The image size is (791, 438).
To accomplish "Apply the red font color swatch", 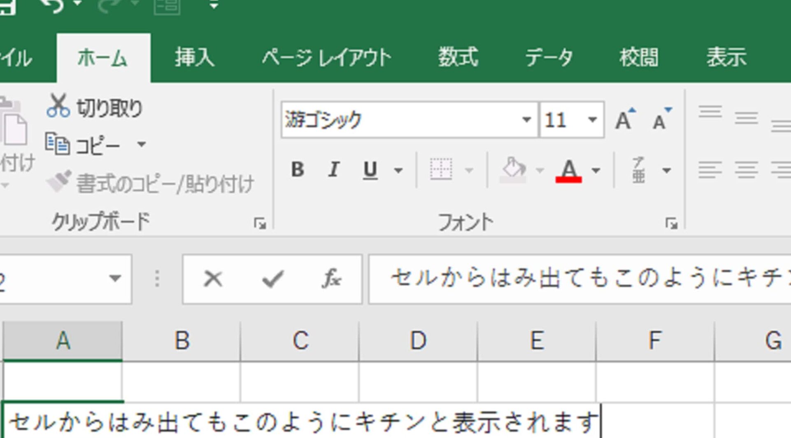I will (x=568, y=170).
